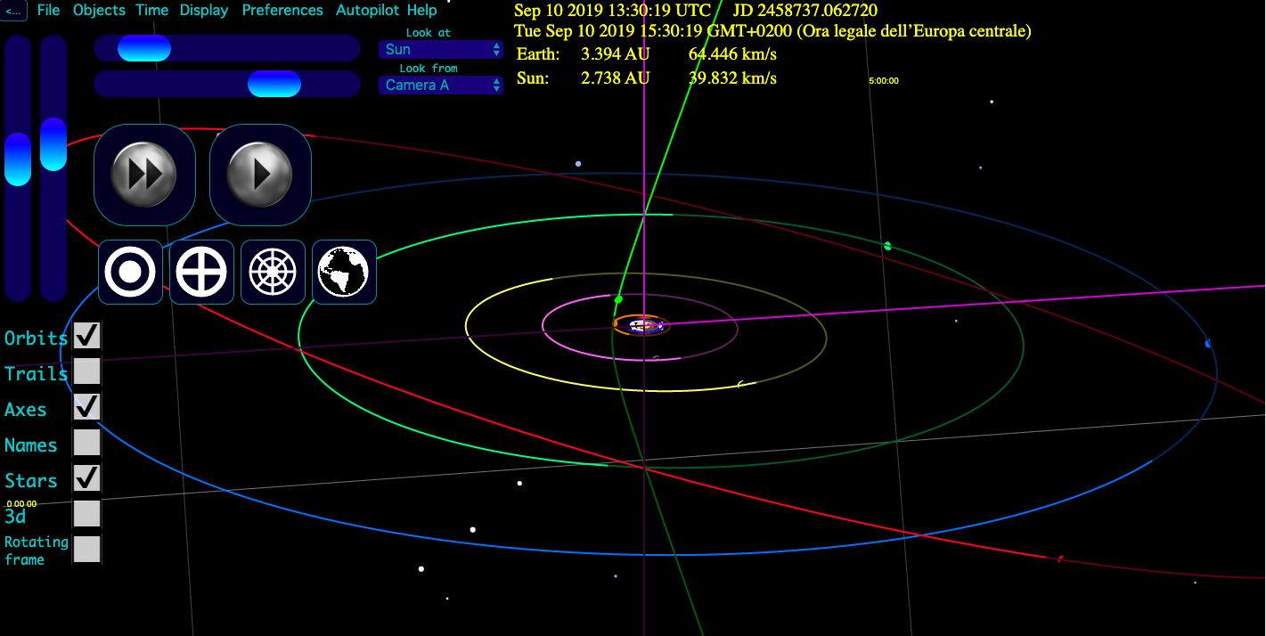Viewport: 1266px width, 636px height.
Task: Click the fast-forward double arrow button
Action: point(144,175)
